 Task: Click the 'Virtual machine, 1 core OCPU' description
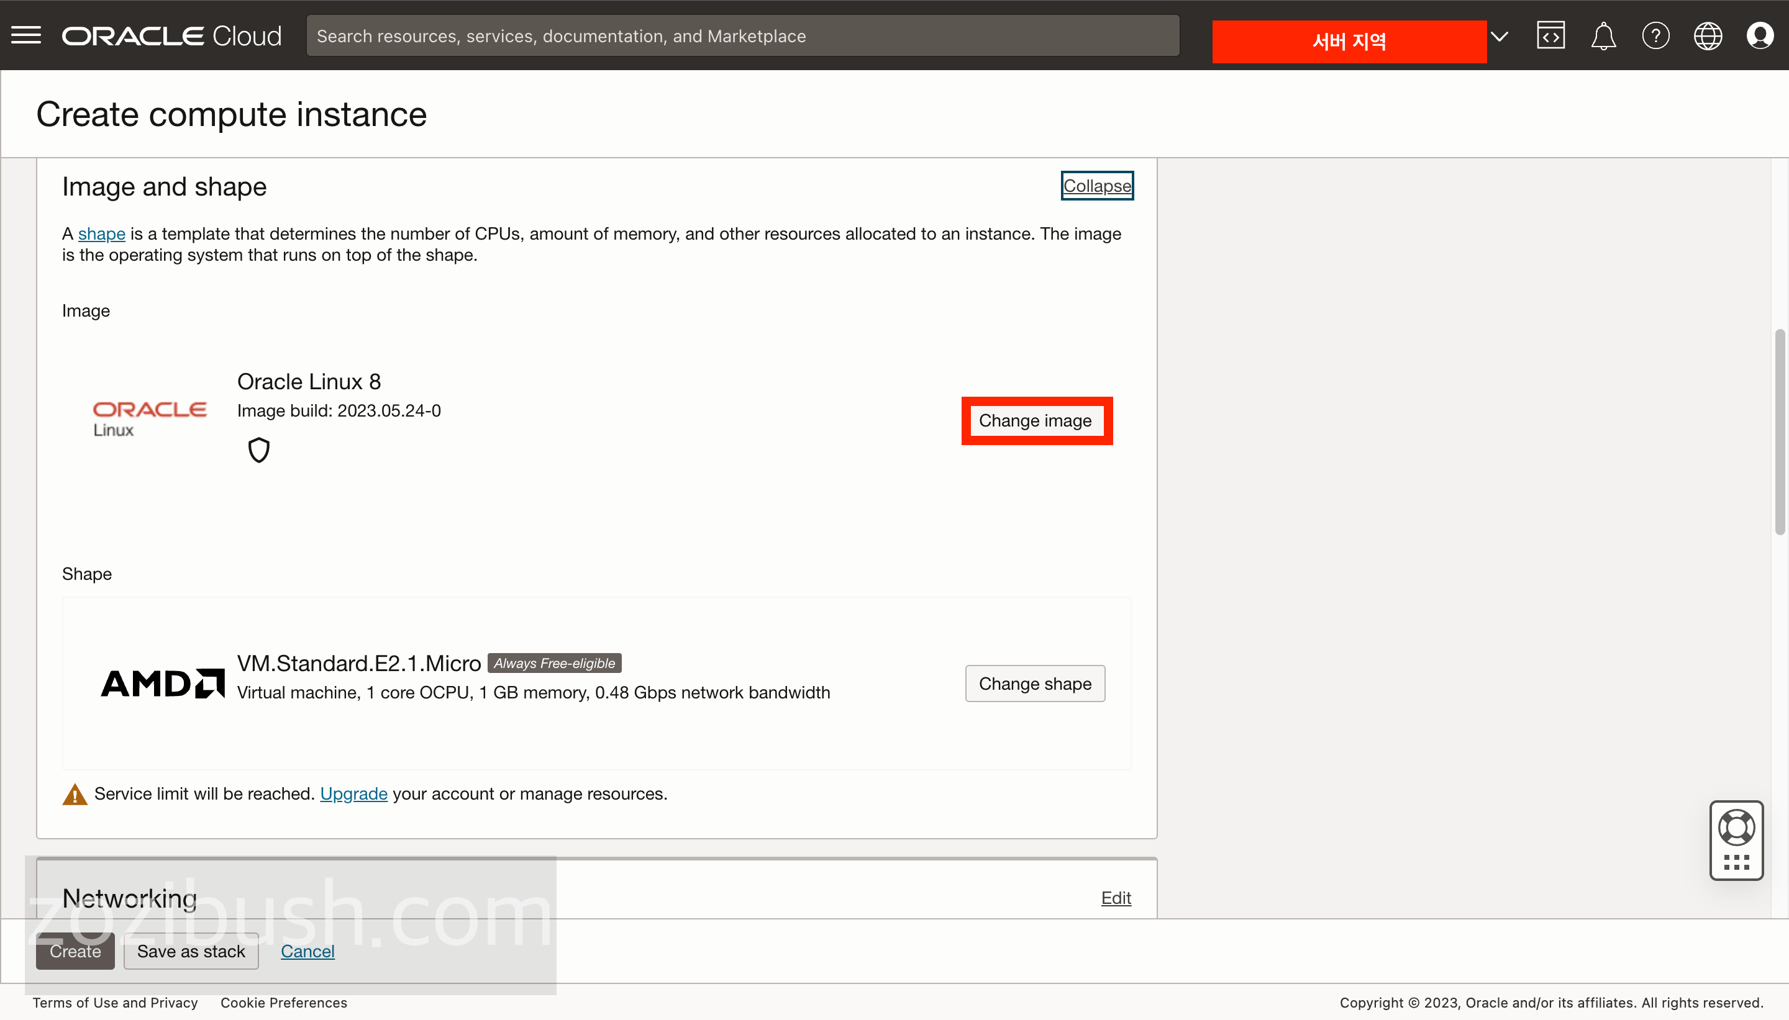click(533, 692)
